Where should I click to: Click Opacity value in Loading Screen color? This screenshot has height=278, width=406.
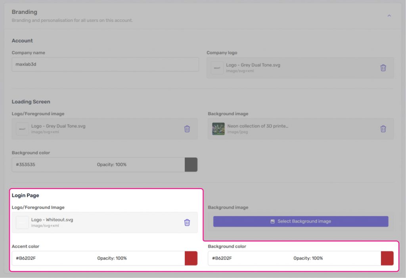[112, 164]
